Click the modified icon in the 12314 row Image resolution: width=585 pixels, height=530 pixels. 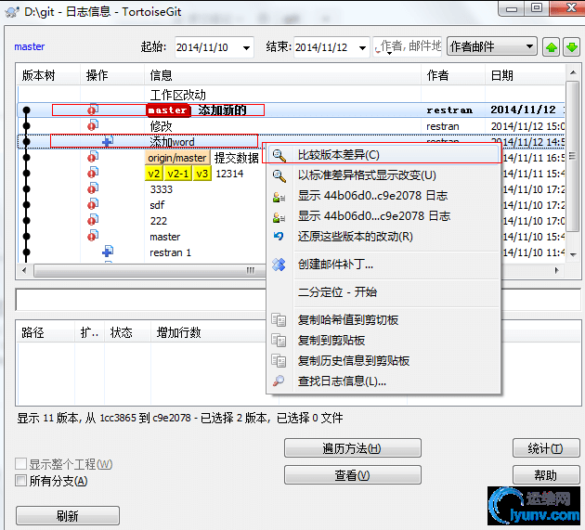pos(93,173)
